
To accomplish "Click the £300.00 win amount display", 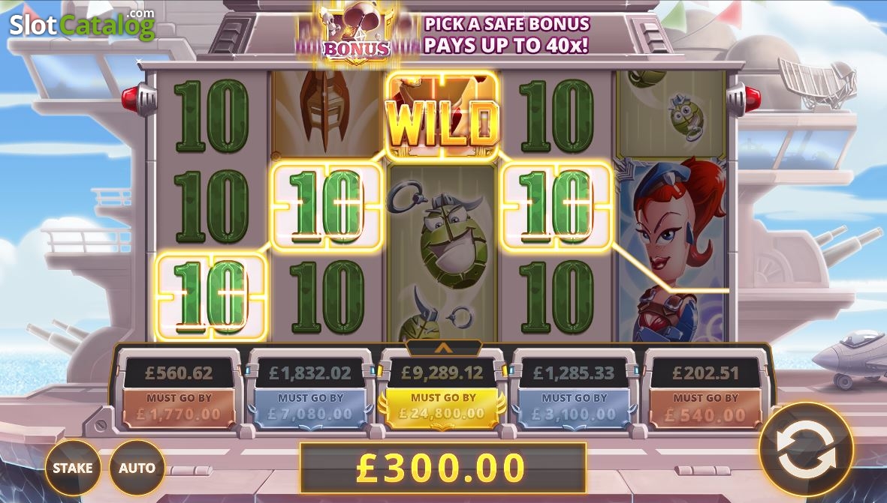I will click(442, 468).
